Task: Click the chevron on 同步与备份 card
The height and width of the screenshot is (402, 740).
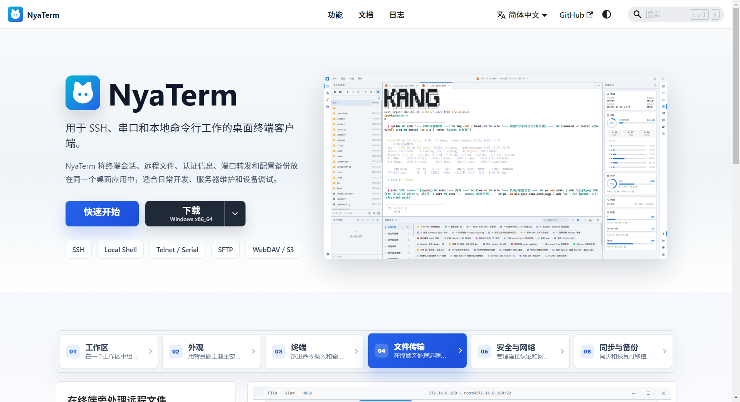Action: click(665, 352)
